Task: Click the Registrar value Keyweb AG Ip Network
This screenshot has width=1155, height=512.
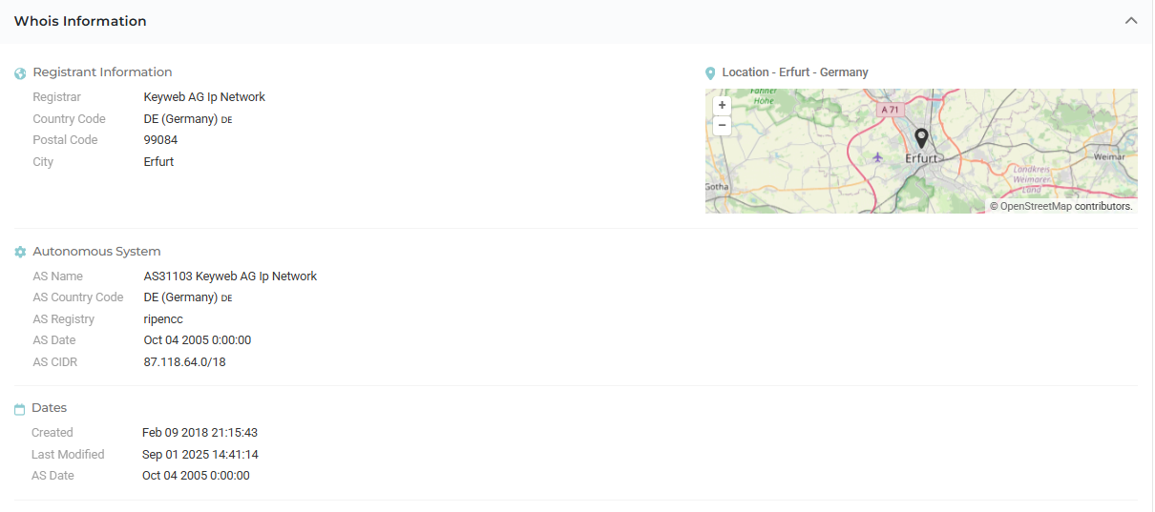Action: (204, 97)
